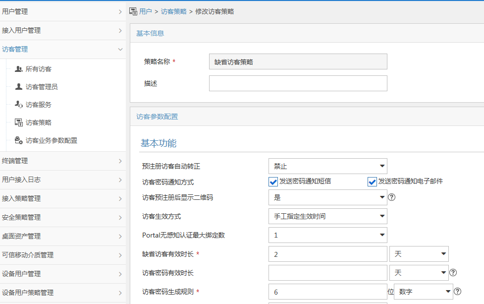
Task: Click the 访客服务 icon in sidebar
Action: [19, 105]
